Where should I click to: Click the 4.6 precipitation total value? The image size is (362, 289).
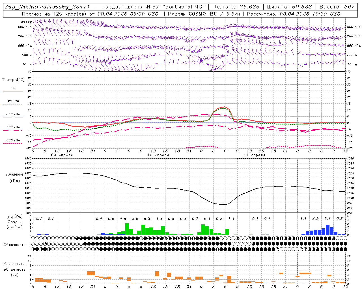click(123, 219)
